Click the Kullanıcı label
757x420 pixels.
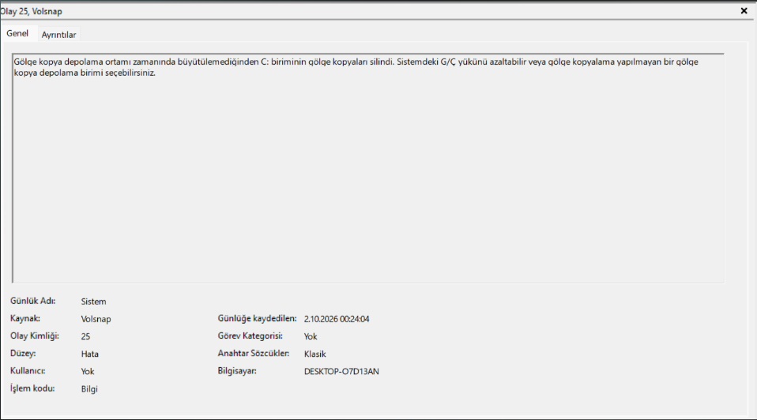click(x=28, y=371)
